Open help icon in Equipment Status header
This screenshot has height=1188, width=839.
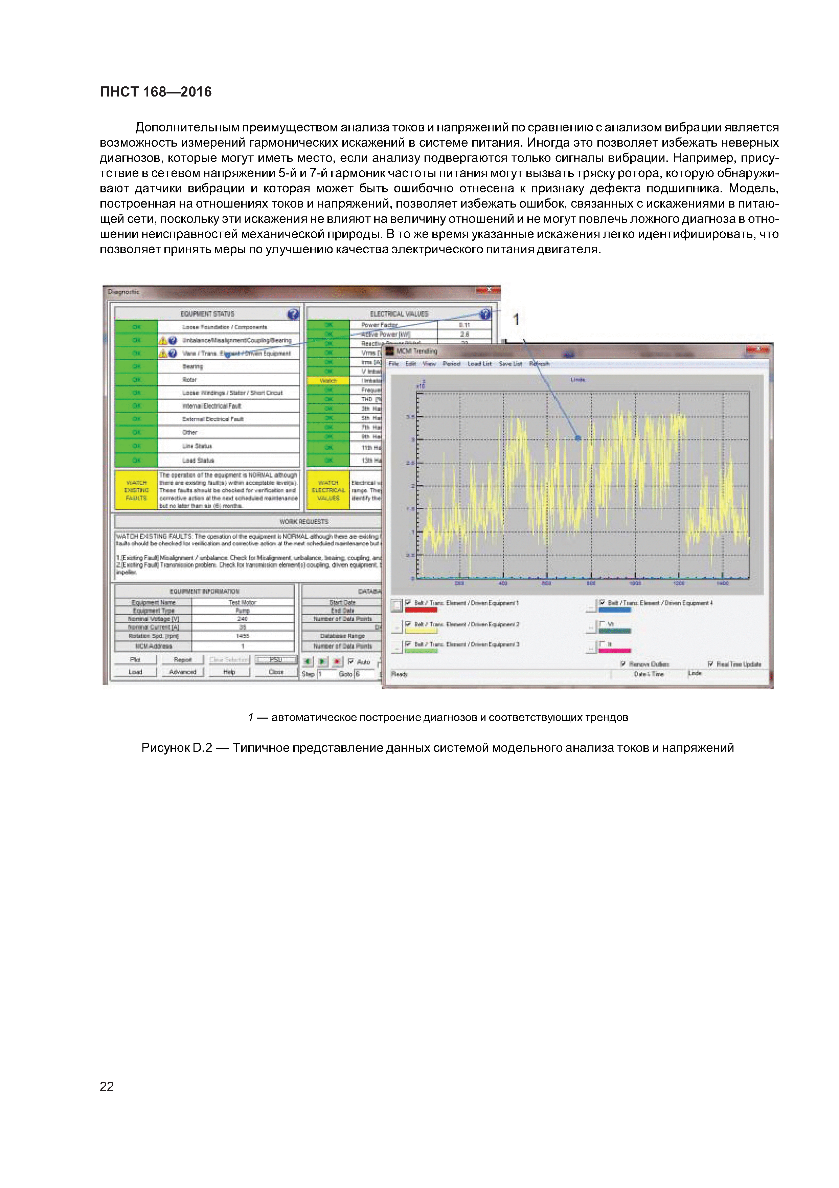point(293,314)
